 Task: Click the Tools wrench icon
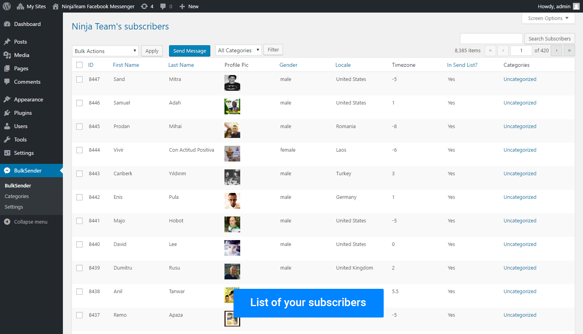tap(7, 139)
